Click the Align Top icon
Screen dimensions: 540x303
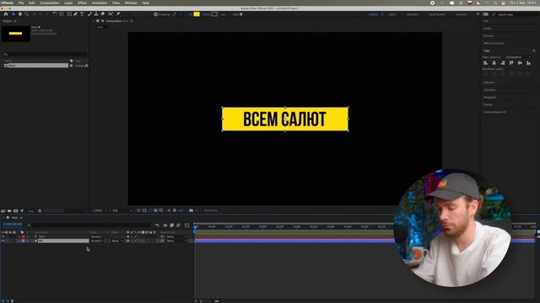tap(511, 63)
